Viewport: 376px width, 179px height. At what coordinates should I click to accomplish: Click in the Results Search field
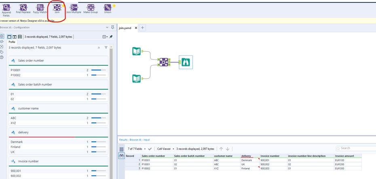[356, 148]
